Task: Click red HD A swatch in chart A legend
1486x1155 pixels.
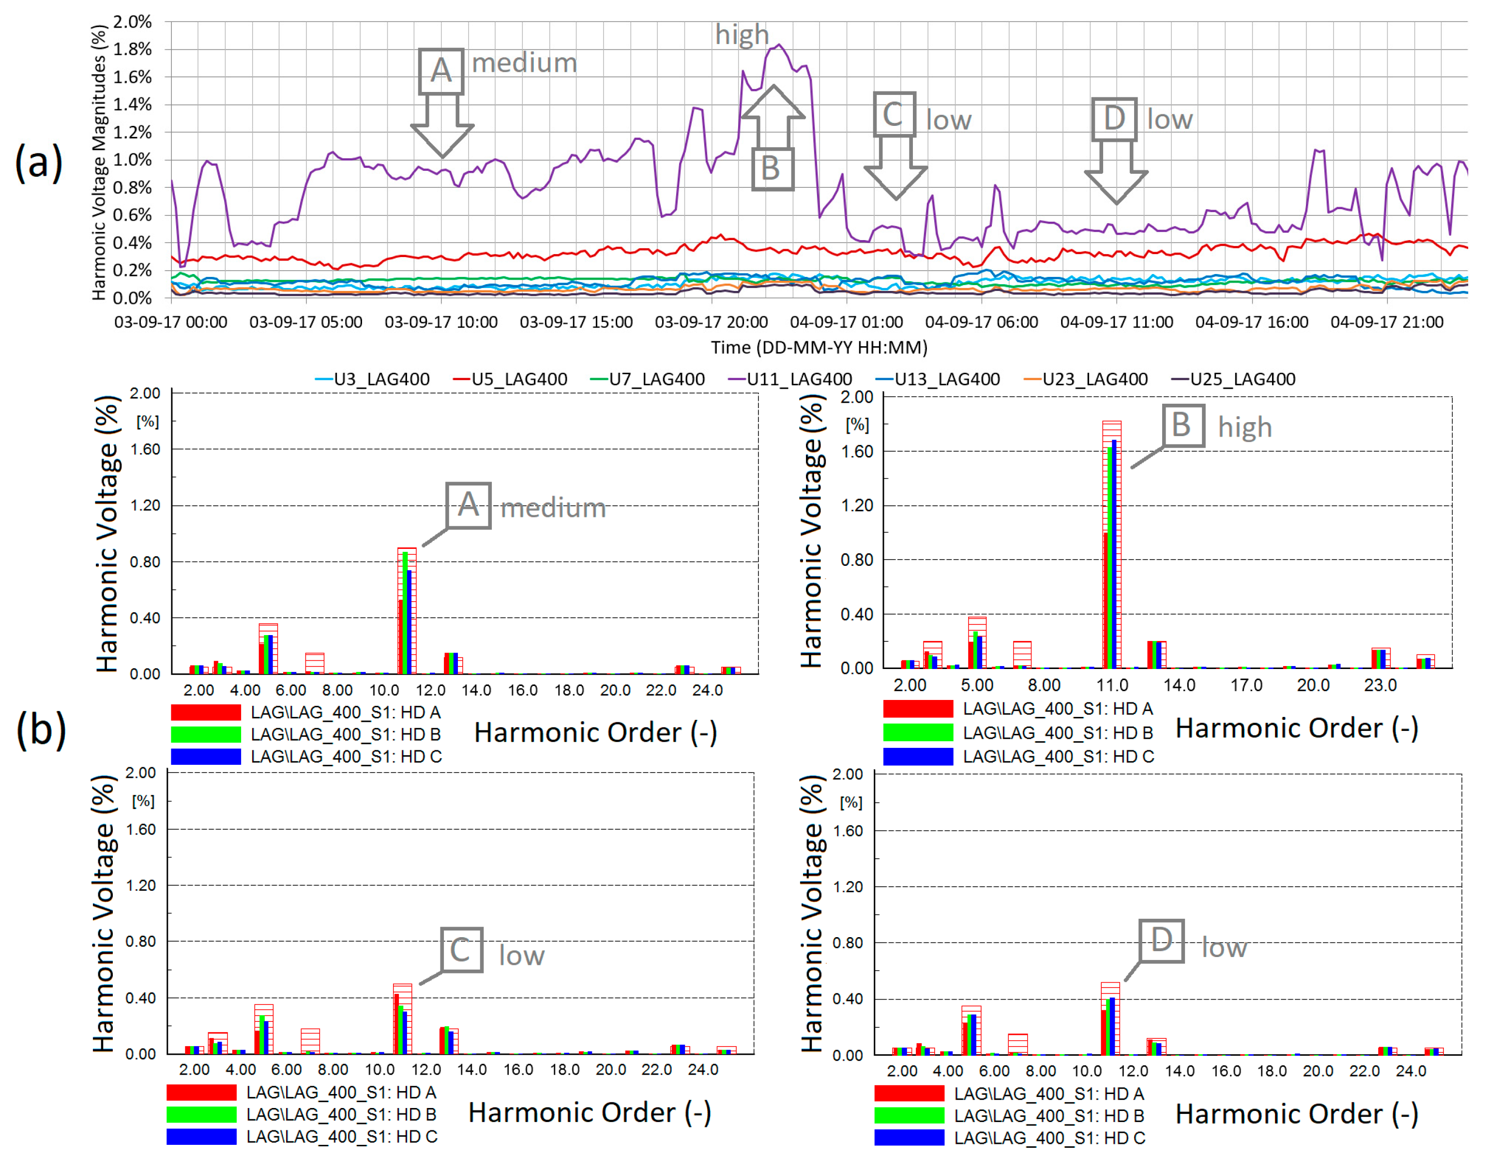Action: (x=206, y=712)
